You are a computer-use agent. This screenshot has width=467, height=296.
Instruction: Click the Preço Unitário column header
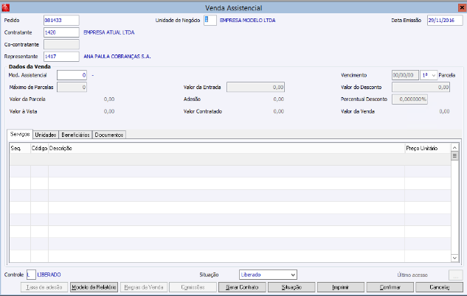coord(428,148)
